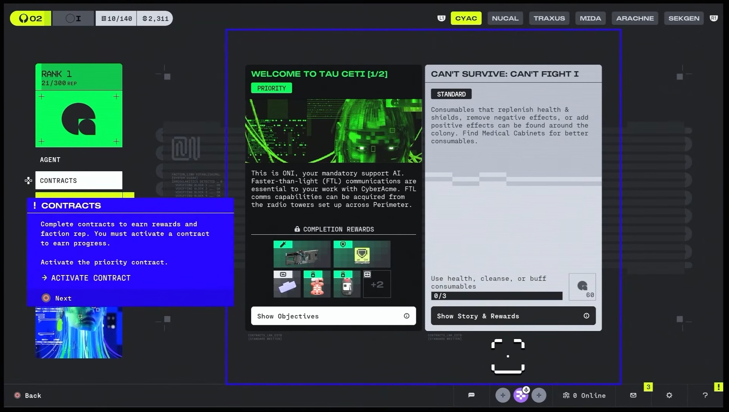Click Show Story & Rewards button

pyautogui.click(x=513, y=316)
